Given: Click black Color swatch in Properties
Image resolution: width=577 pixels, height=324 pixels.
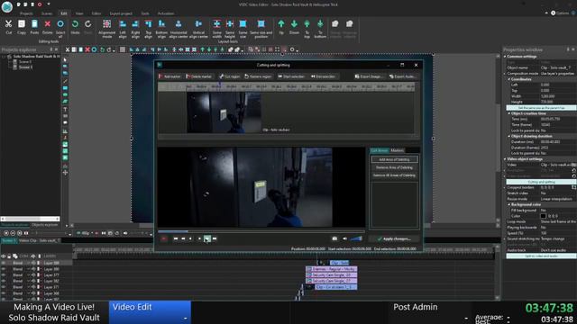Looking at the screenshot, I should (543, 216).
